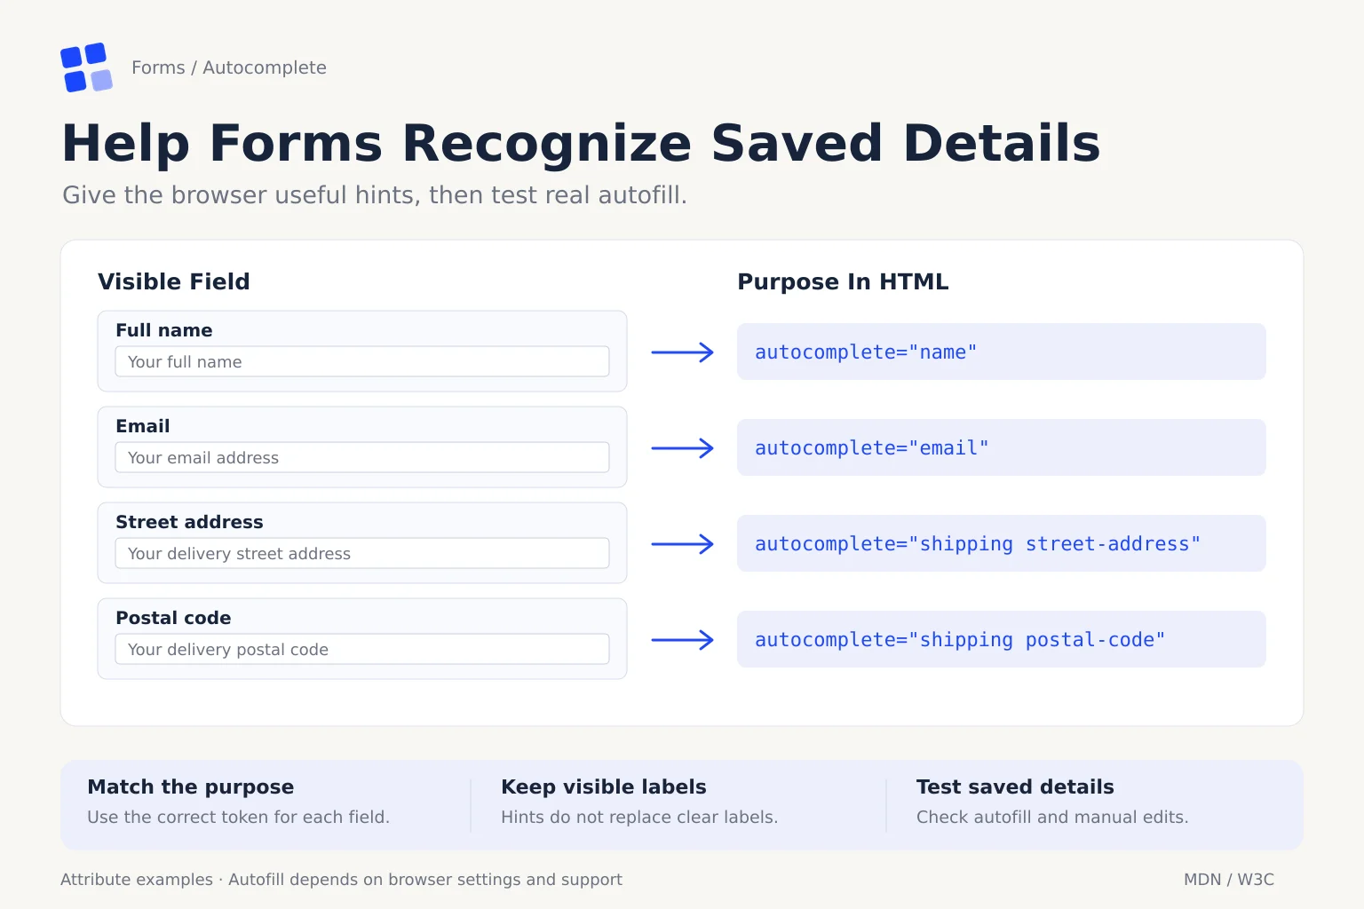Click the Test saved details heading

click(x=1015, y=786)
